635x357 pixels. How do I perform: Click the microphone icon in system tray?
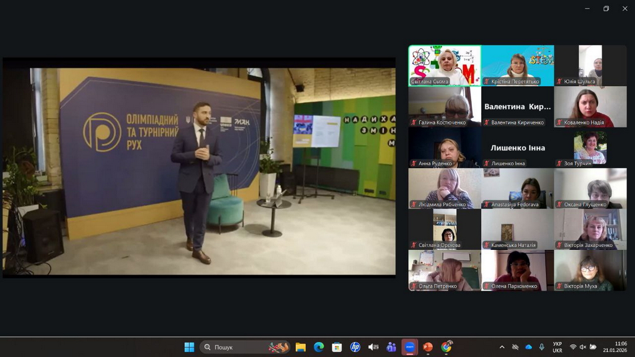(541, 347)
